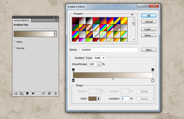This screenshot has height=119, width=184.
Task: Confirm gradient with the OK button
Action: tap(149, 16)
